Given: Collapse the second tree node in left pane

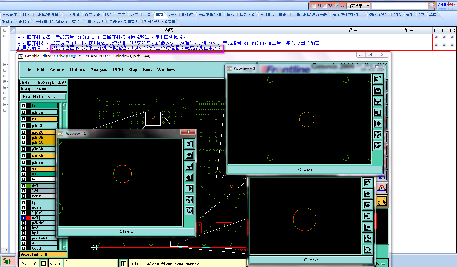Looking at the screenshot, I should 5,36.
